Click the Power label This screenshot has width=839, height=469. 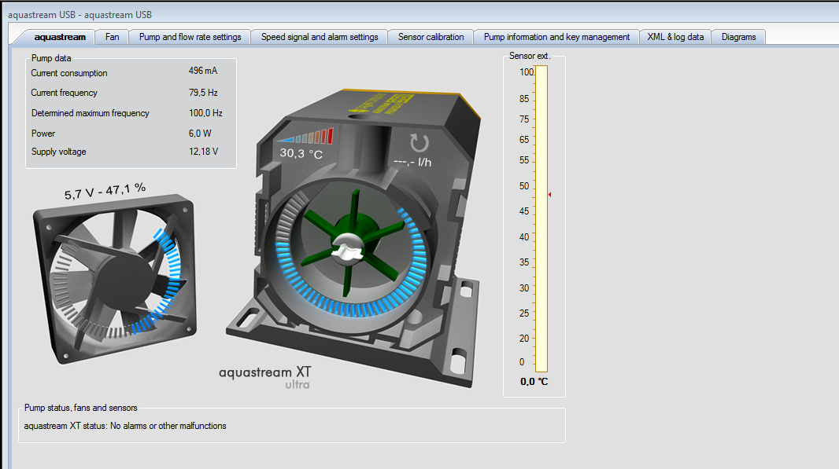[43, 133]
